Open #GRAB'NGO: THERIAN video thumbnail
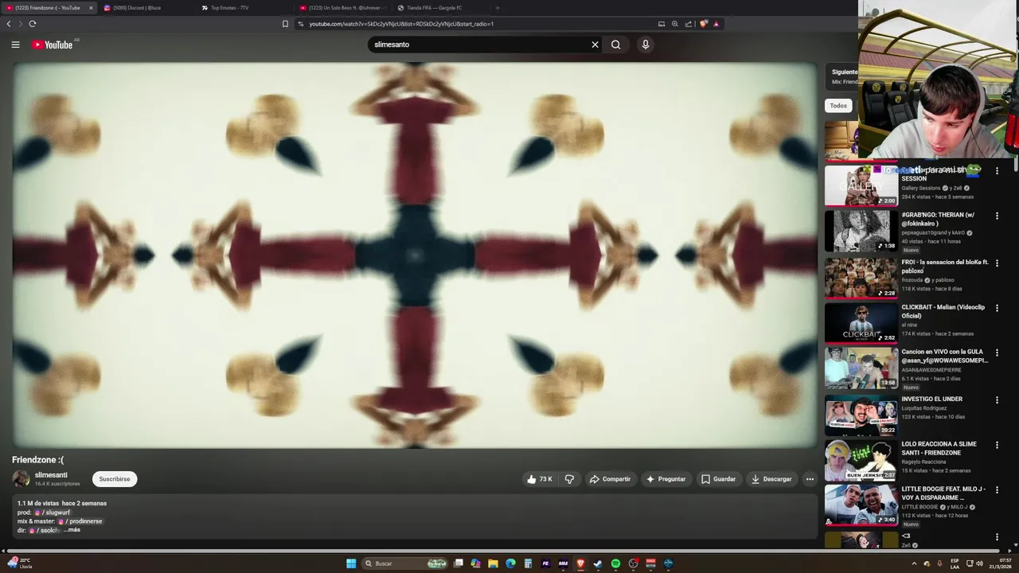The height and width of the screenshot is (573, 1019). [861, 231]
